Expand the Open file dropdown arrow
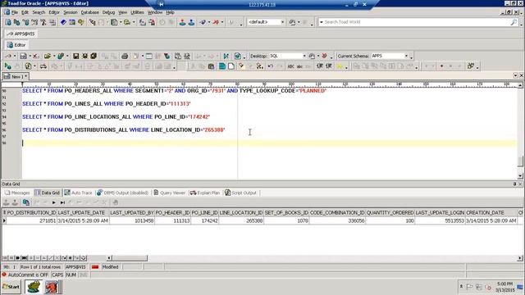The width and height of the screenshot is (525, 295). click(53, 56)
